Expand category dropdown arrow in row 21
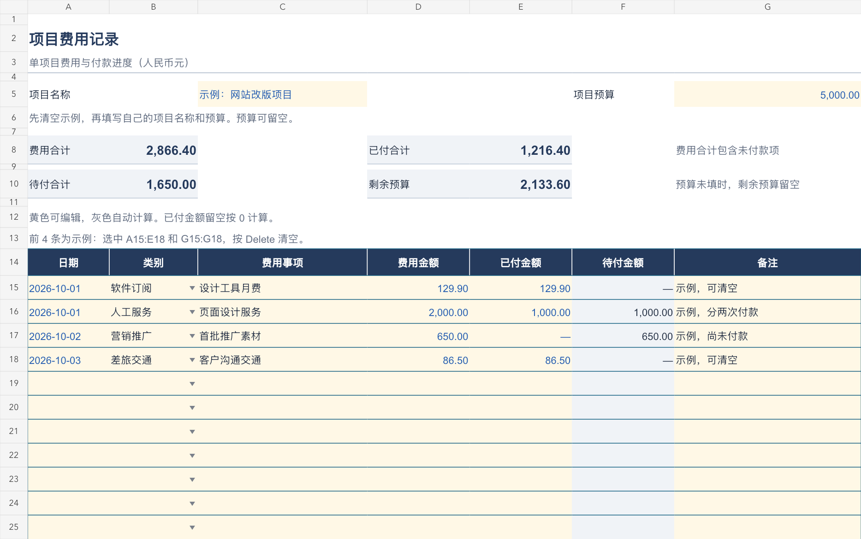 pyautogui.click(x=192, y=432)
